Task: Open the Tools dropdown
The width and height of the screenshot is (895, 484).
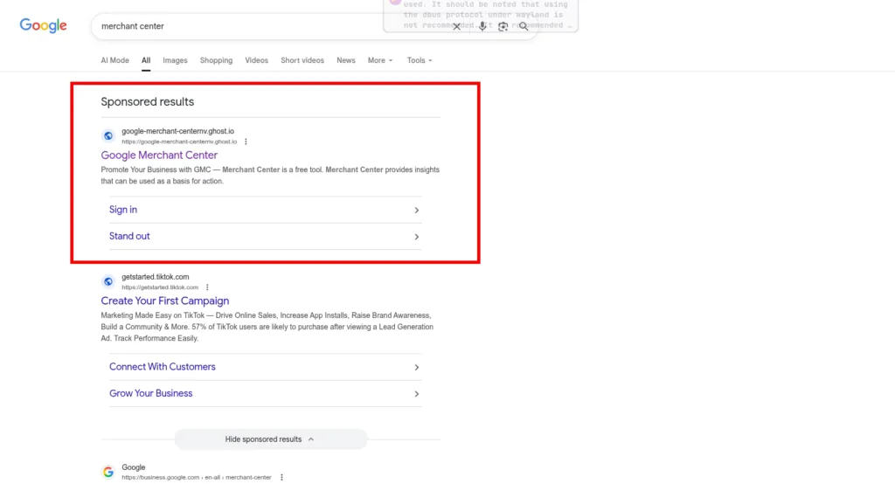Action: [420, 60]
